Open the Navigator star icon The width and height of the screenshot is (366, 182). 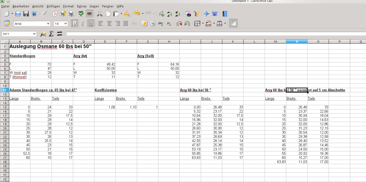click(207, 14)
